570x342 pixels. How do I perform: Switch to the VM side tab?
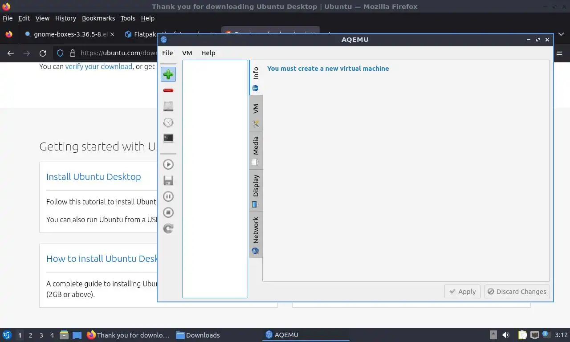pyautogui.click(x=256, y=114)
